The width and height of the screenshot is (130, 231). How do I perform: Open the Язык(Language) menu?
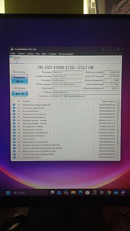[x=66, y=54]
